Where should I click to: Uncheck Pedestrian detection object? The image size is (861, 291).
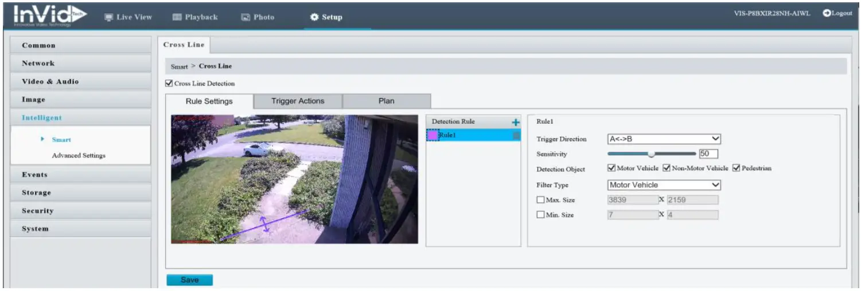[737, 168]
